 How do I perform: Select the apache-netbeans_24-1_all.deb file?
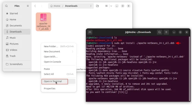click(43, 22)
